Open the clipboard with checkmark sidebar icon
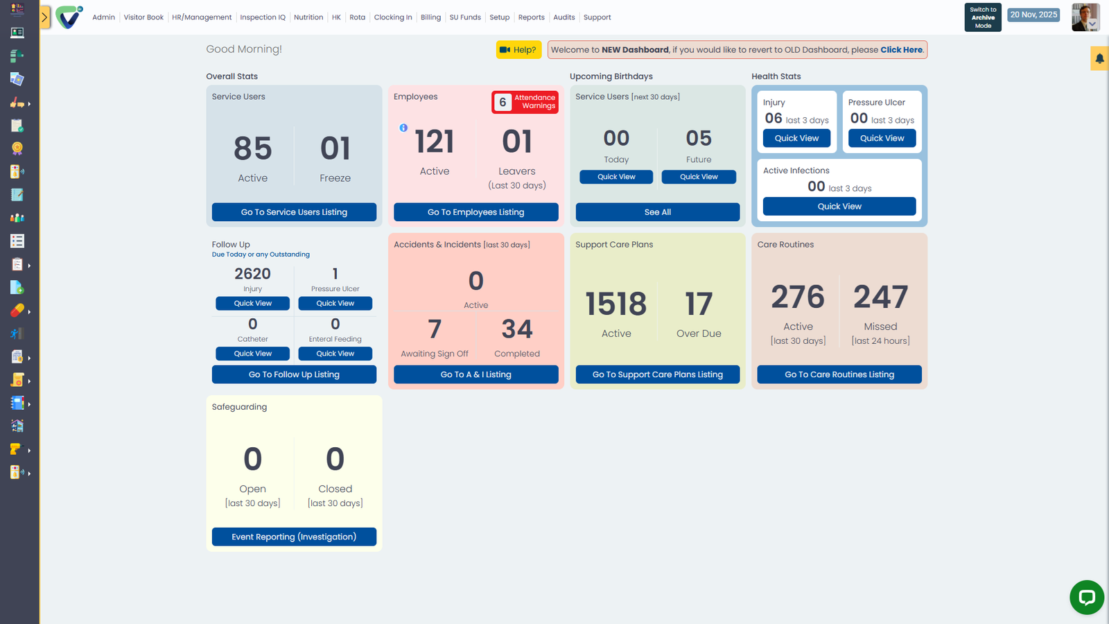 (x=17, y=125)
